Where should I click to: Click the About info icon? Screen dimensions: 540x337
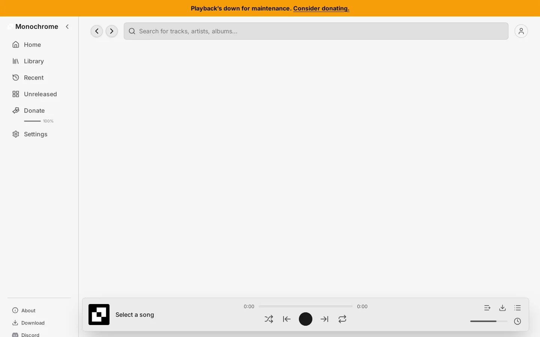[x=15, y=310]
